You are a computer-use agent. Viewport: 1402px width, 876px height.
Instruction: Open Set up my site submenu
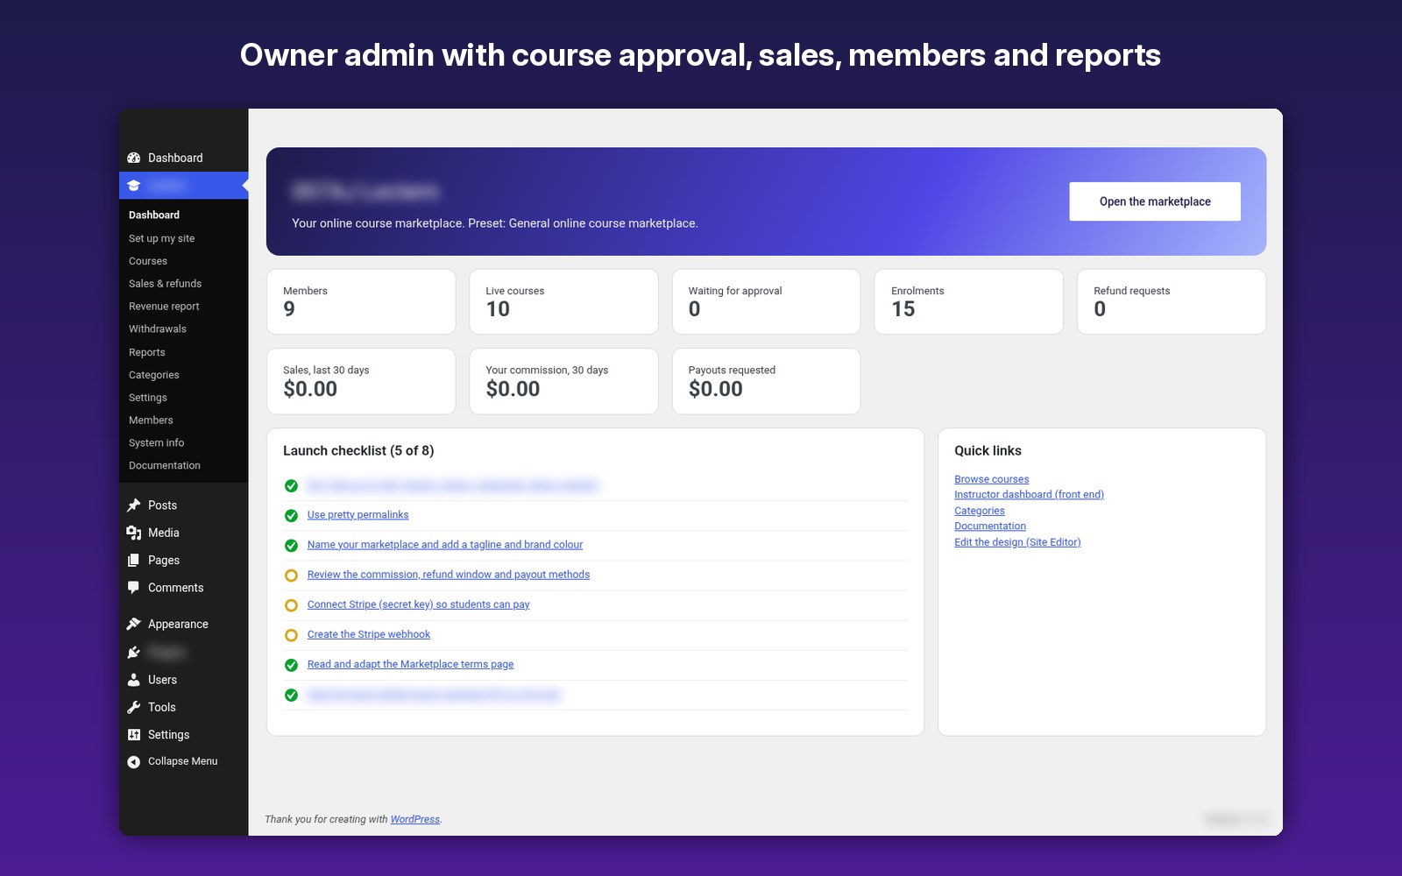click(x=162, y=238)
